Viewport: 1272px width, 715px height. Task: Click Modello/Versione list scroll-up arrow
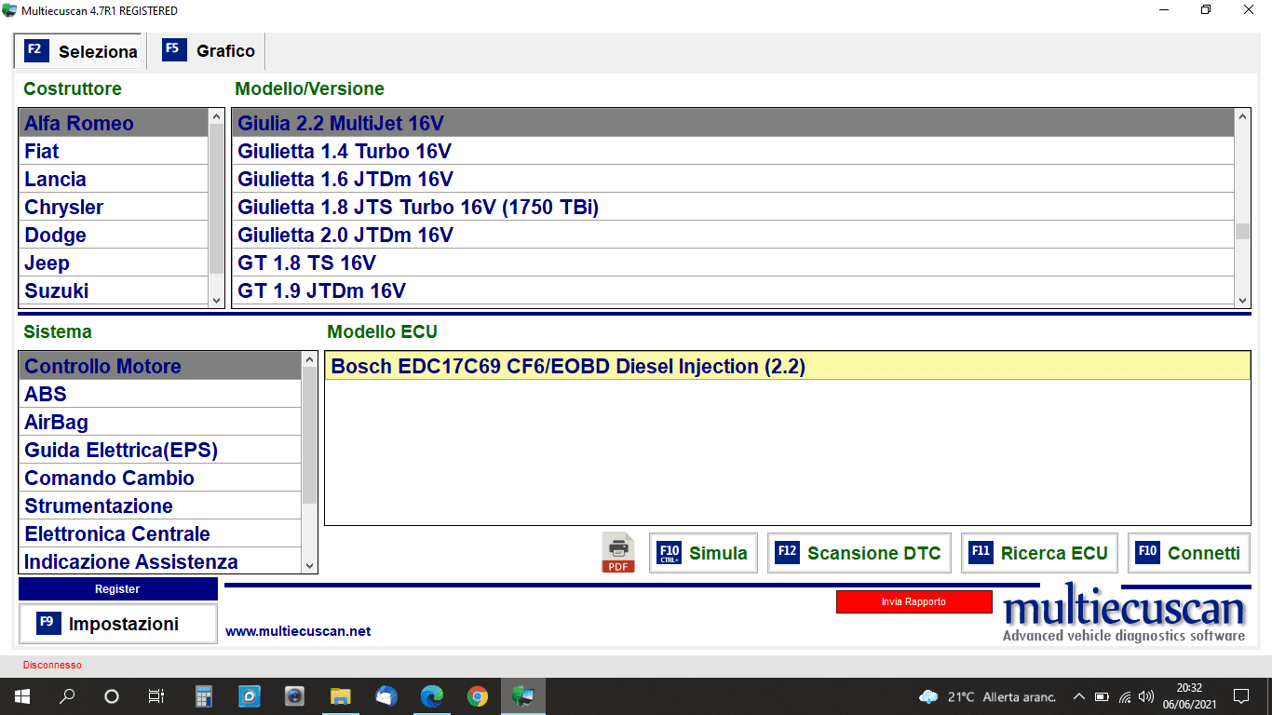[x=1242, y=116]
